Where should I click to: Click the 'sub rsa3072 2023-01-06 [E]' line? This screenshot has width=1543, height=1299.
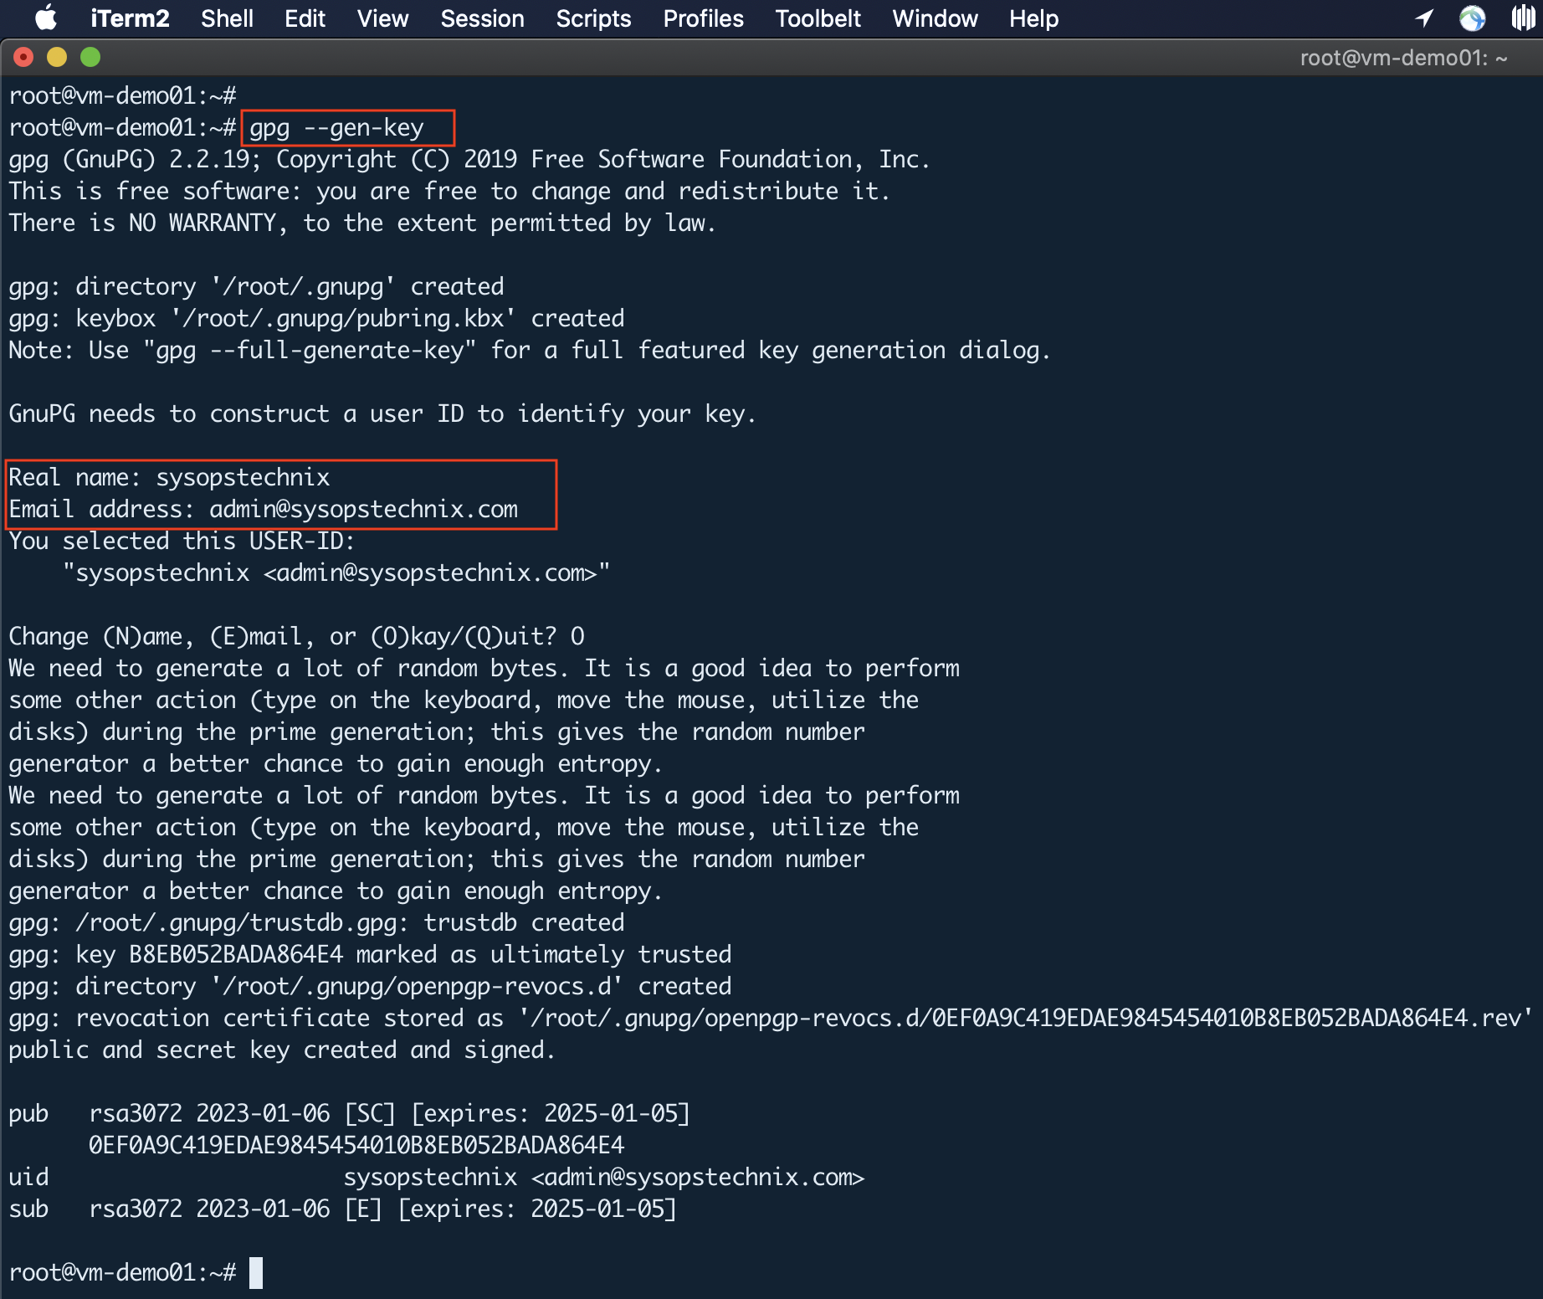(342, 1209)
